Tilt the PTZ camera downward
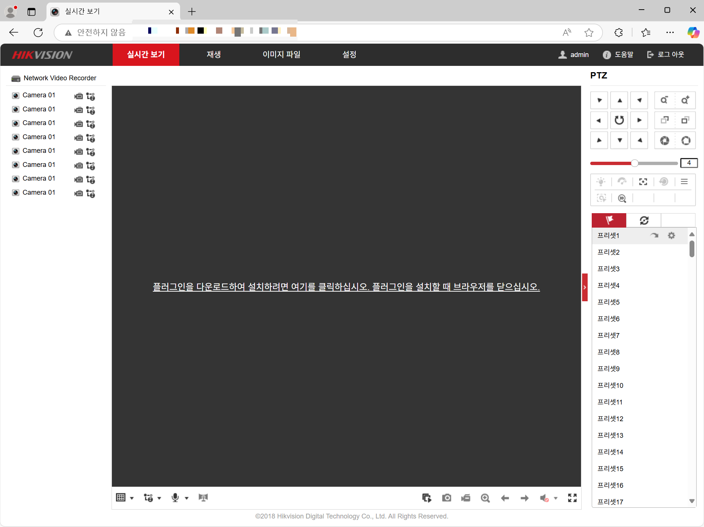The width and height of the screenshot is (704, 527). point(620,140)
